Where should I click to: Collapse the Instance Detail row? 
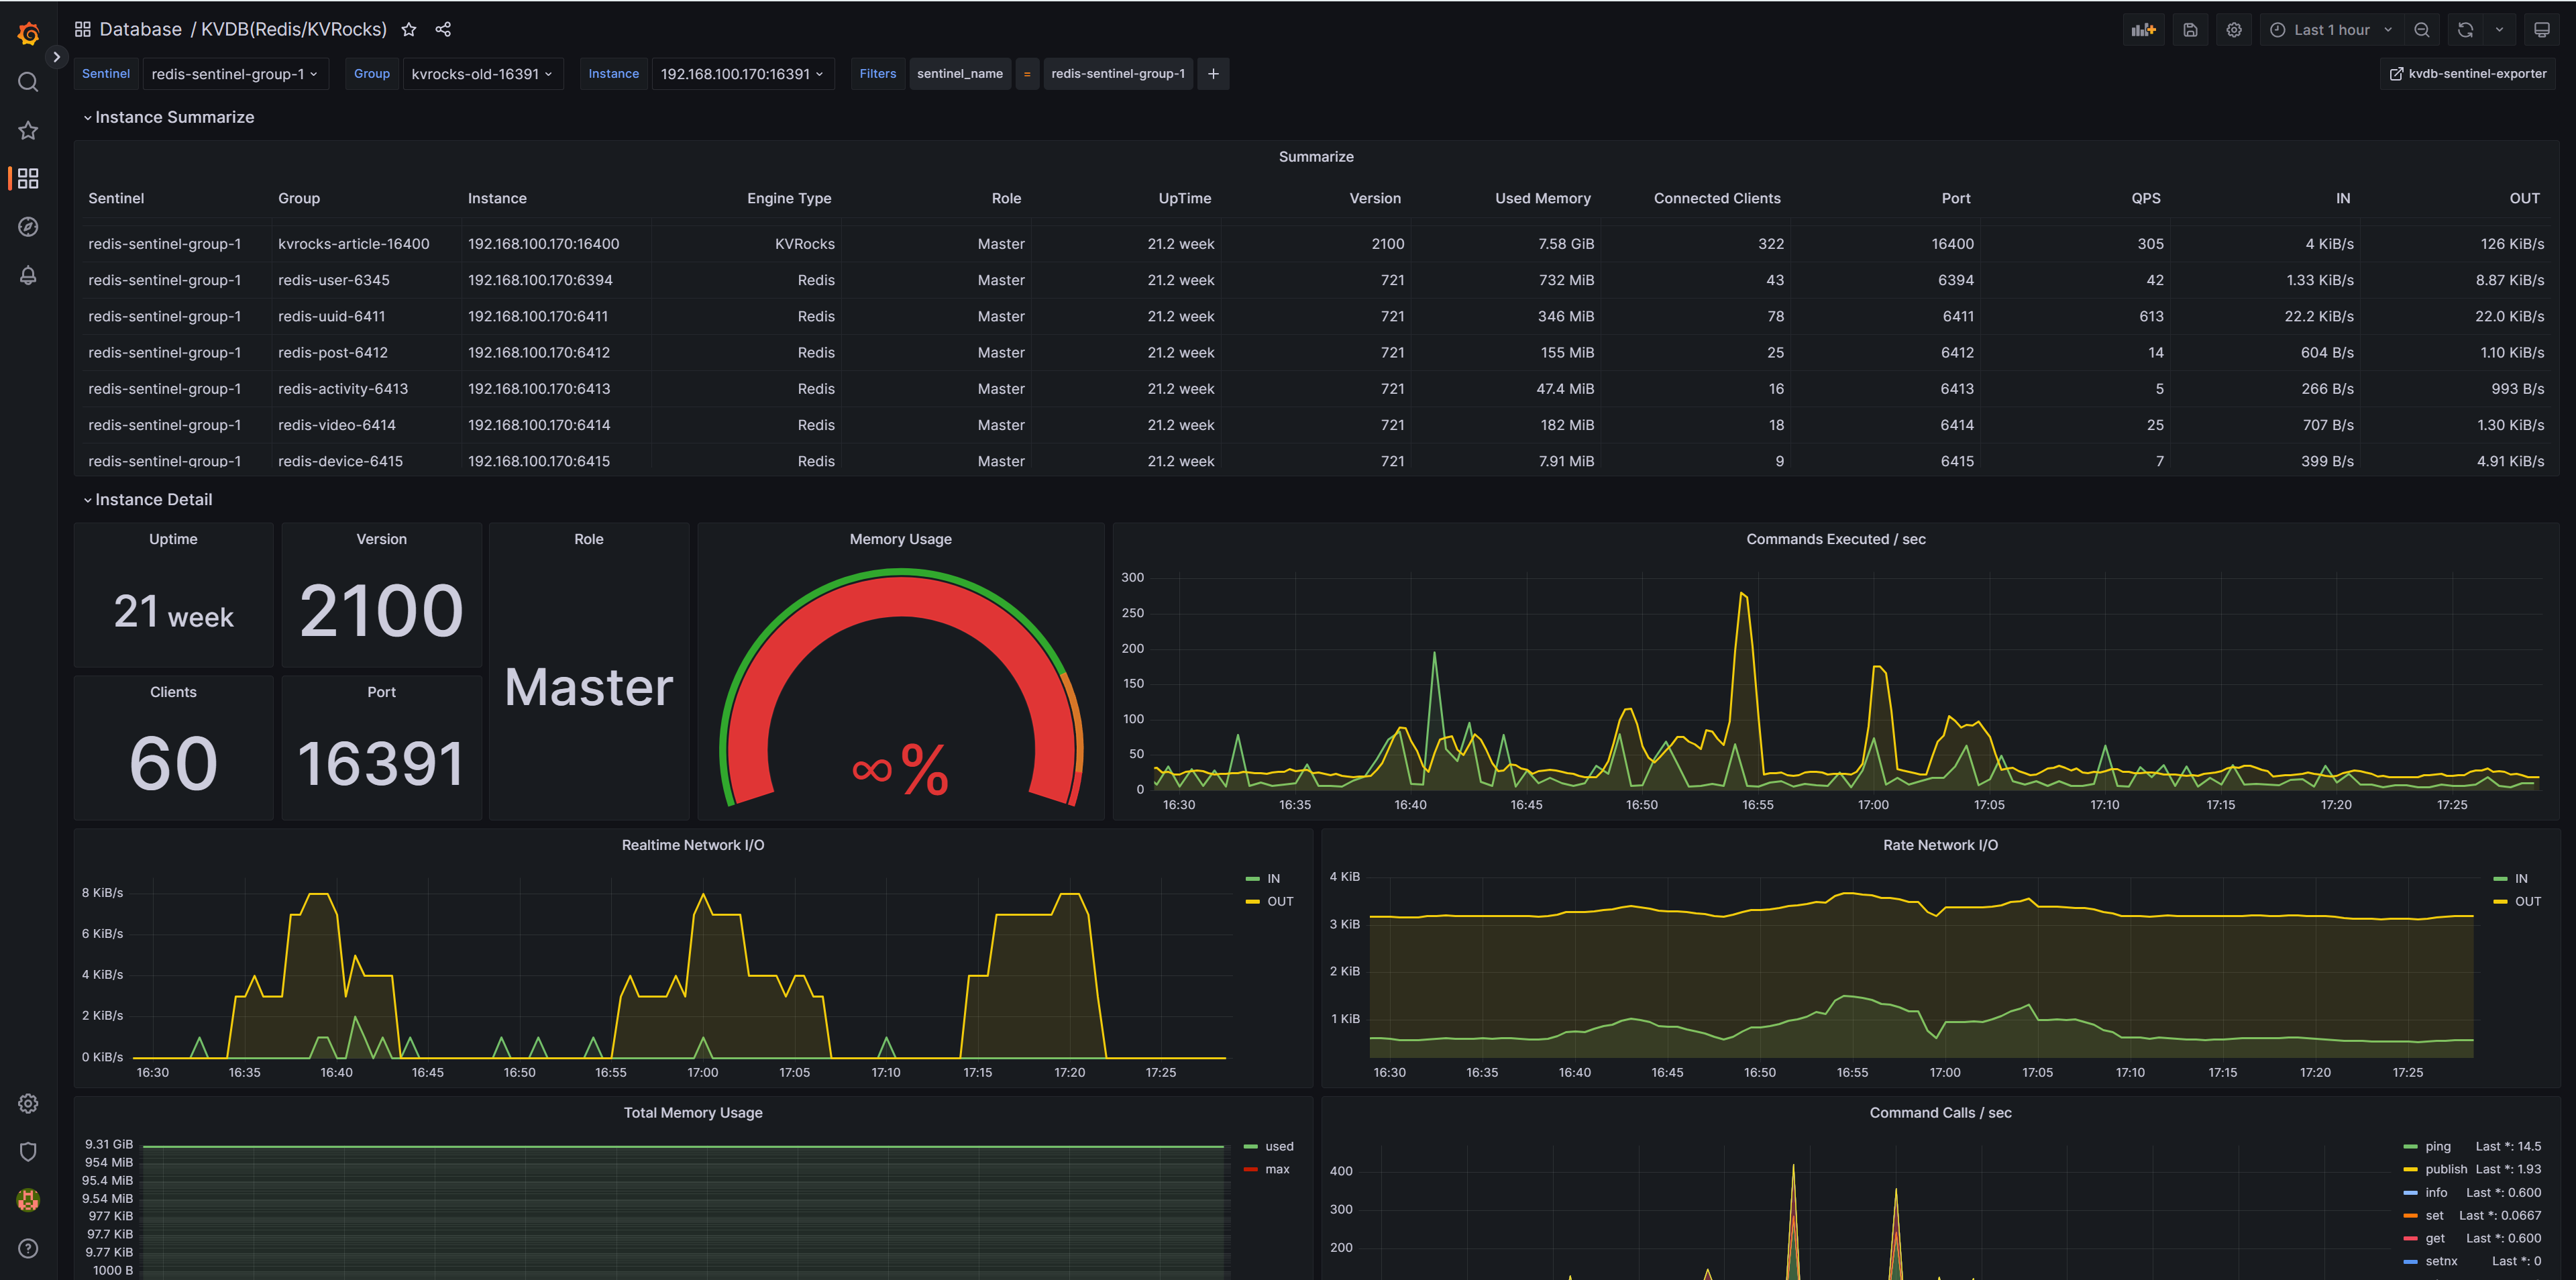tap(149, 499)
